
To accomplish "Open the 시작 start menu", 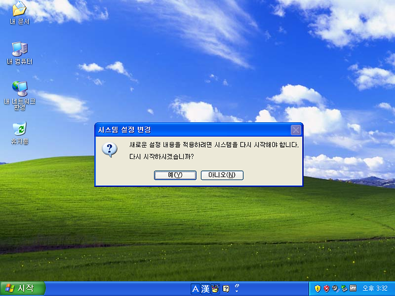I will [x=22, y=288].
